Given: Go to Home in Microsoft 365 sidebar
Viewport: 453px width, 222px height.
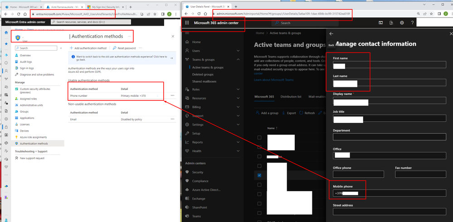Looking at the screenshot, I should (196, 42).
